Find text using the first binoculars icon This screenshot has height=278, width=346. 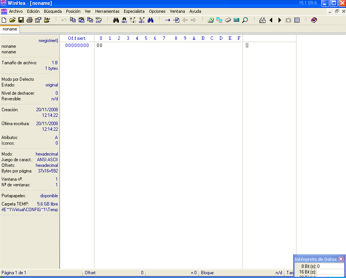point(116,20)
